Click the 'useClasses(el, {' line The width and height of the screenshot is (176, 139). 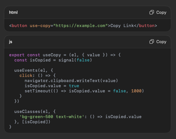pyautogui.click(x=35, y=112)
